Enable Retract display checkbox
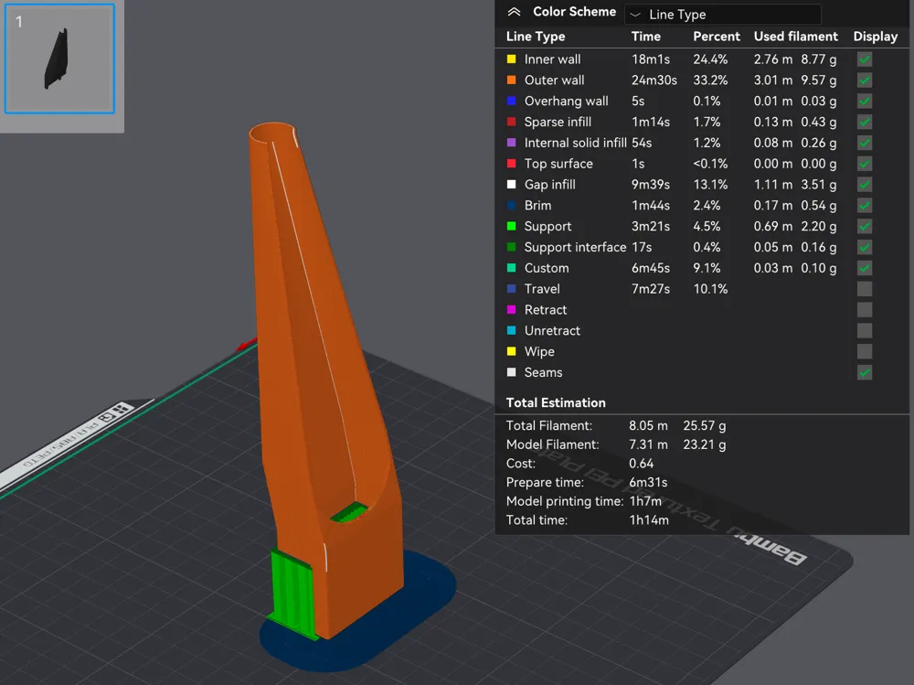Viewport: 914px width, 685px height. point(865,310)
